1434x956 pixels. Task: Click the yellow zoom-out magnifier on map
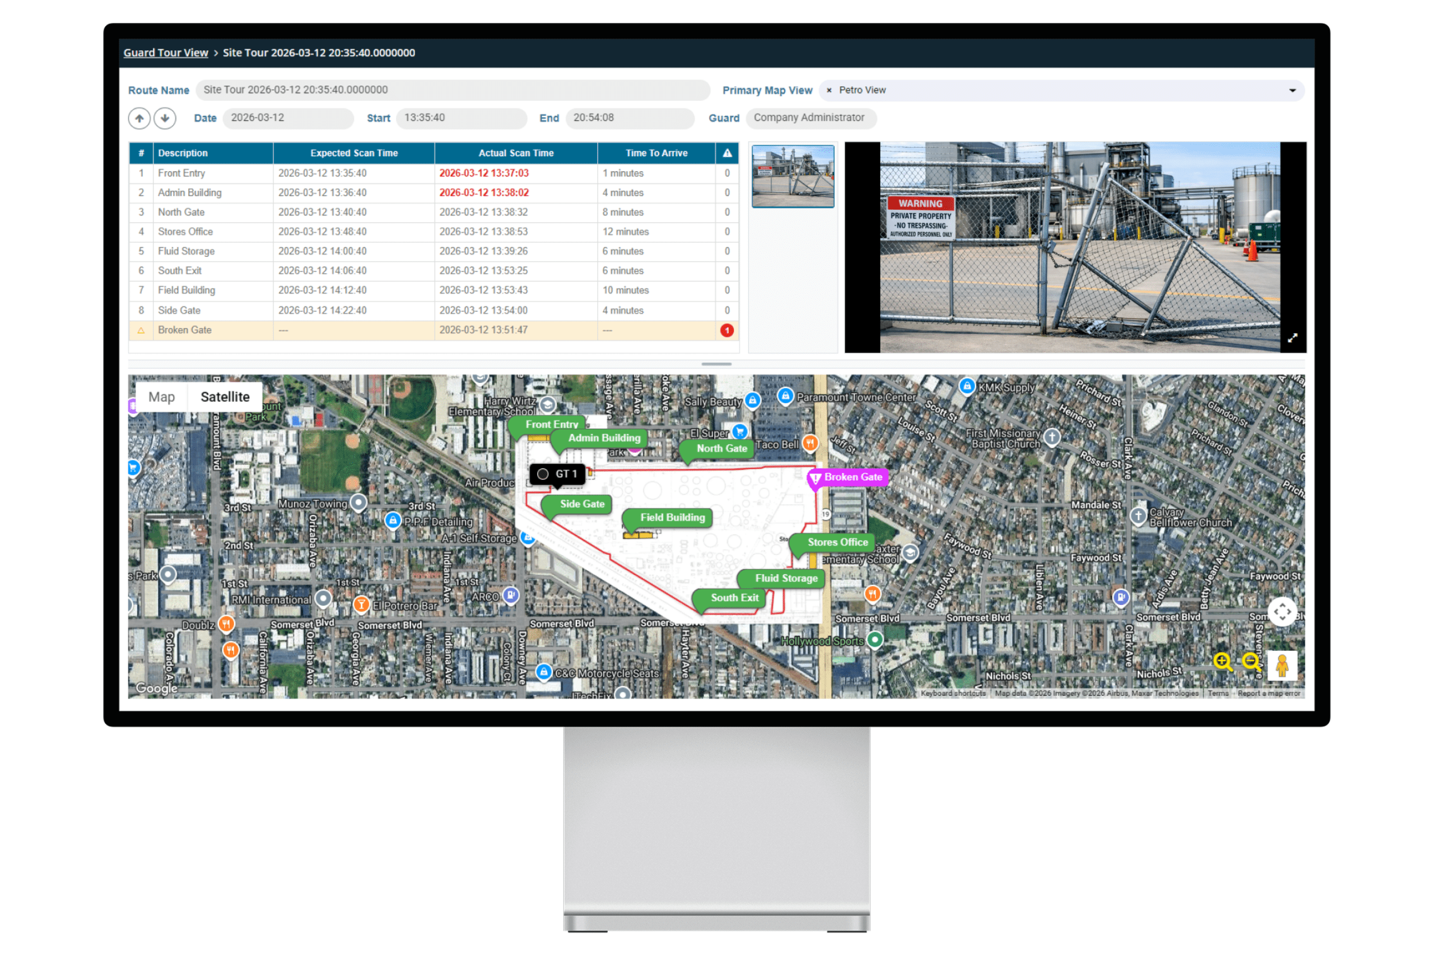[x=1251, y=662]
